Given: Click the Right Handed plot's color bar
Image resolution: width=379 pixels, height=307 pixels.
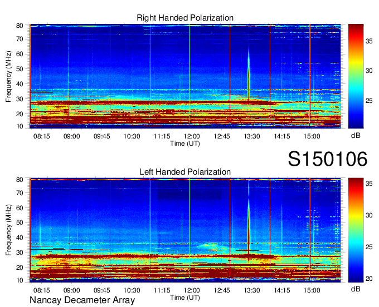Looking at the screenshot, I should pos(356,76).
